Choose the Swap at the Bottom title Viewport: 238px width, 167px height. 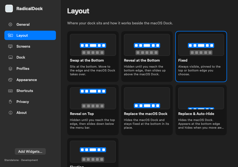pos(87,60)
